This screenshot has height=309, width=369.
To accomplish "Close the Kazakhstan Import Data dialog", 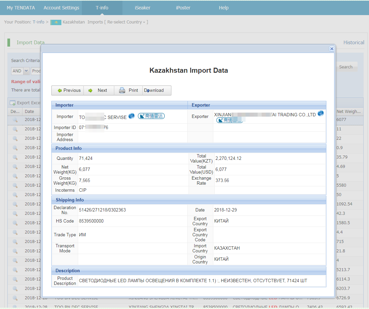I will click(x=331, y=49).
